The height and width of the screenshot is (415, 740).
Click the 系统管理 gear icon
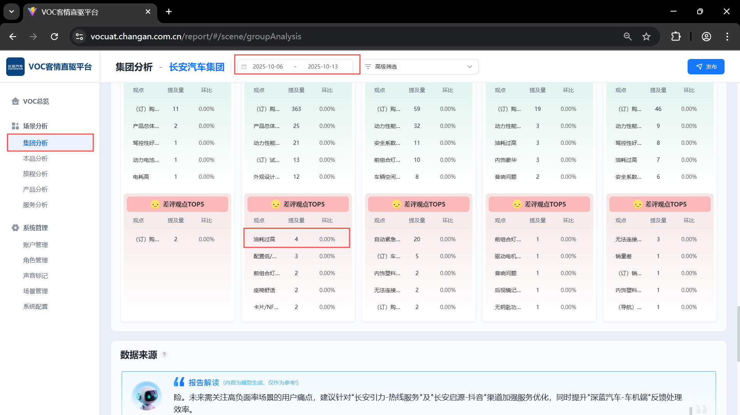[15, 228]
